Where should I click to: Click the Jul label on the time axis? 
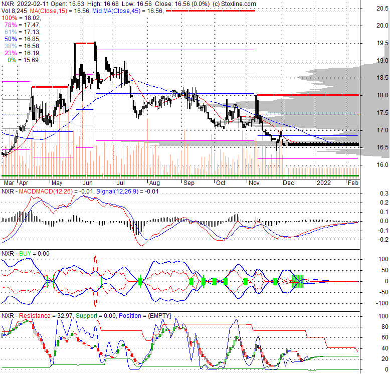pos(121,183)
